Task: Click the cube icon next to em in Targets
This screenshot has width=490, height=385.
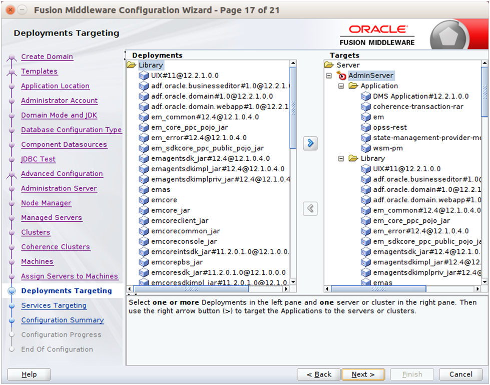Action: [x=366, y=117]
